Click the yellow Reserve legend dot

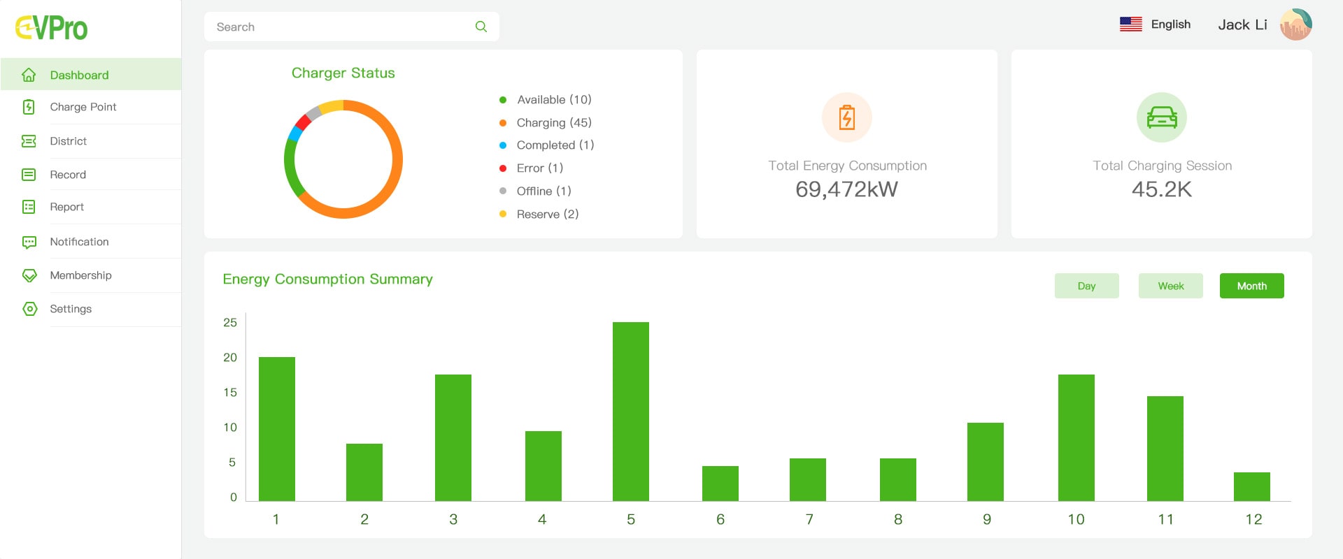point(502,214)
